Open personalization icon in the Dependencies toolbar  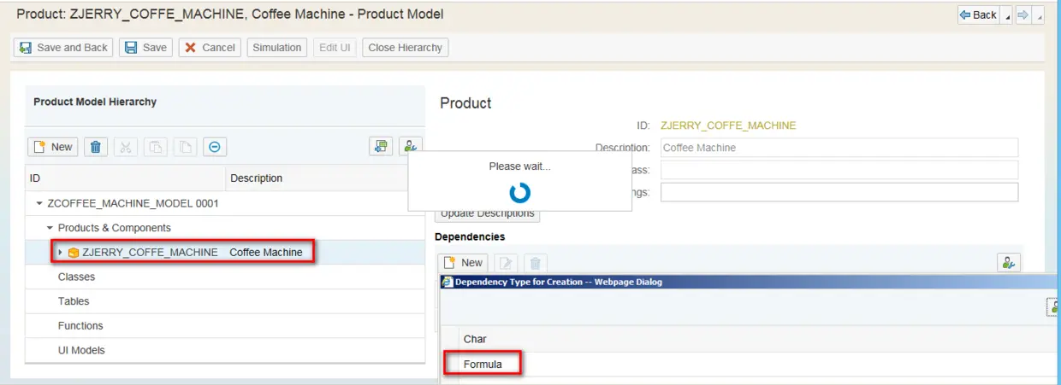(x=1010, y=263)
